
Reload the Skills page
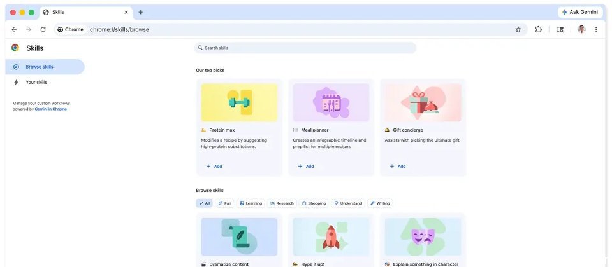(43, 29)
